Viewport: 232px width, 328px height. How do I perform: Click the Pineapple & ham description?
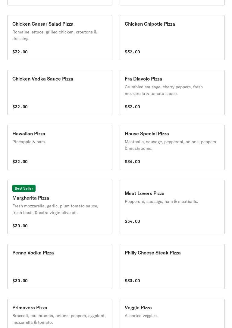(x=29, y=142)
